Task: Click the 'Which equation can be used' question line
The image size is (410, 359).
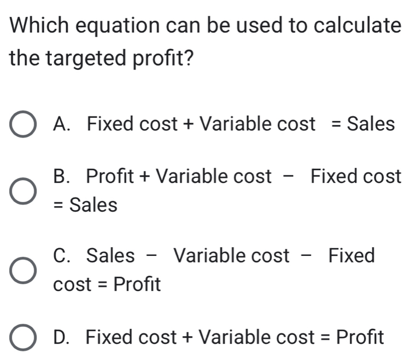Action: coord(203,24)
